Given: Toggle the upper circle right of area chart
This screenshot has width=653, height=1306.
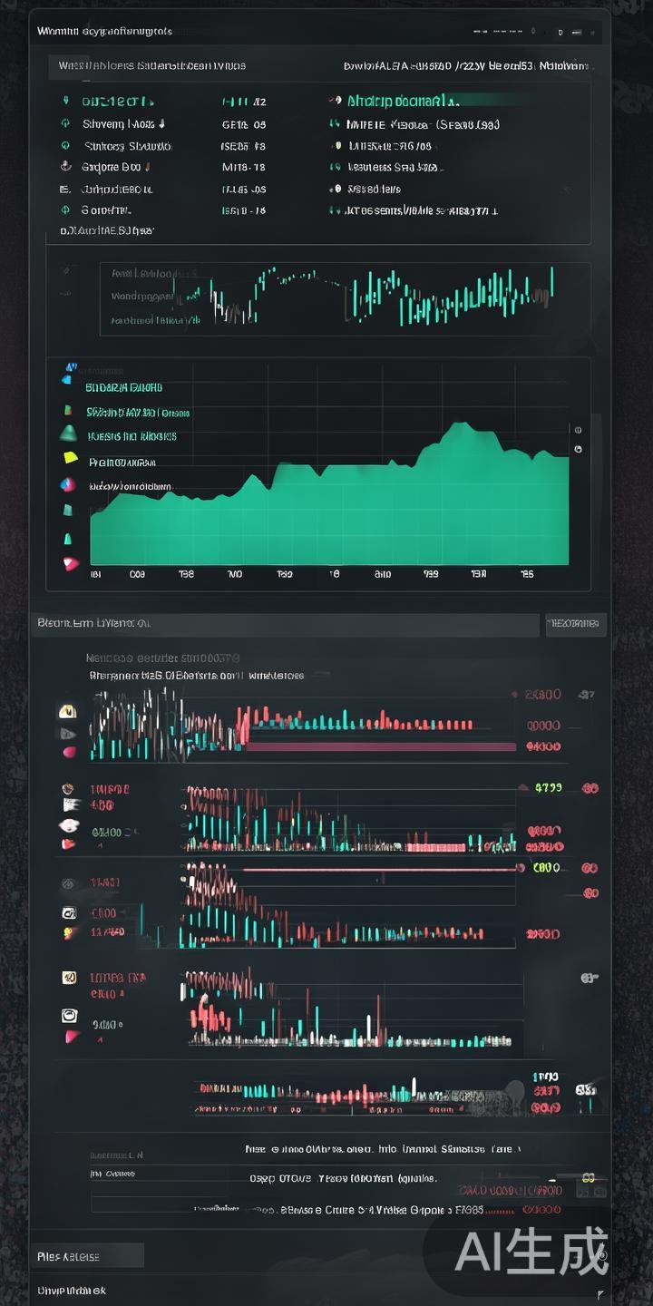Looking at the screenshot, I should (578, 430).
